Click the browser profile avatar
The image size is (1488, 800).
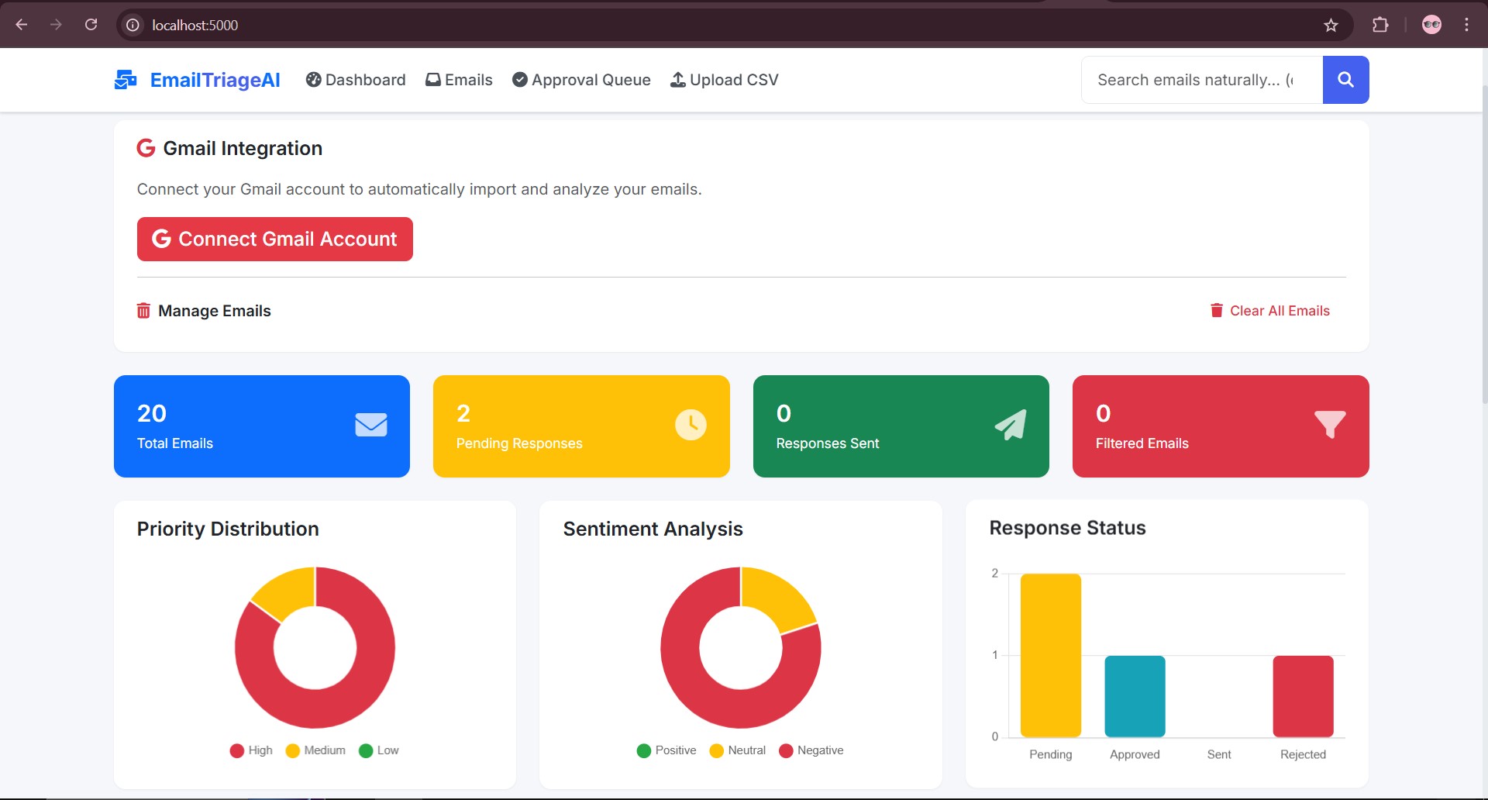coord(1431,24)
